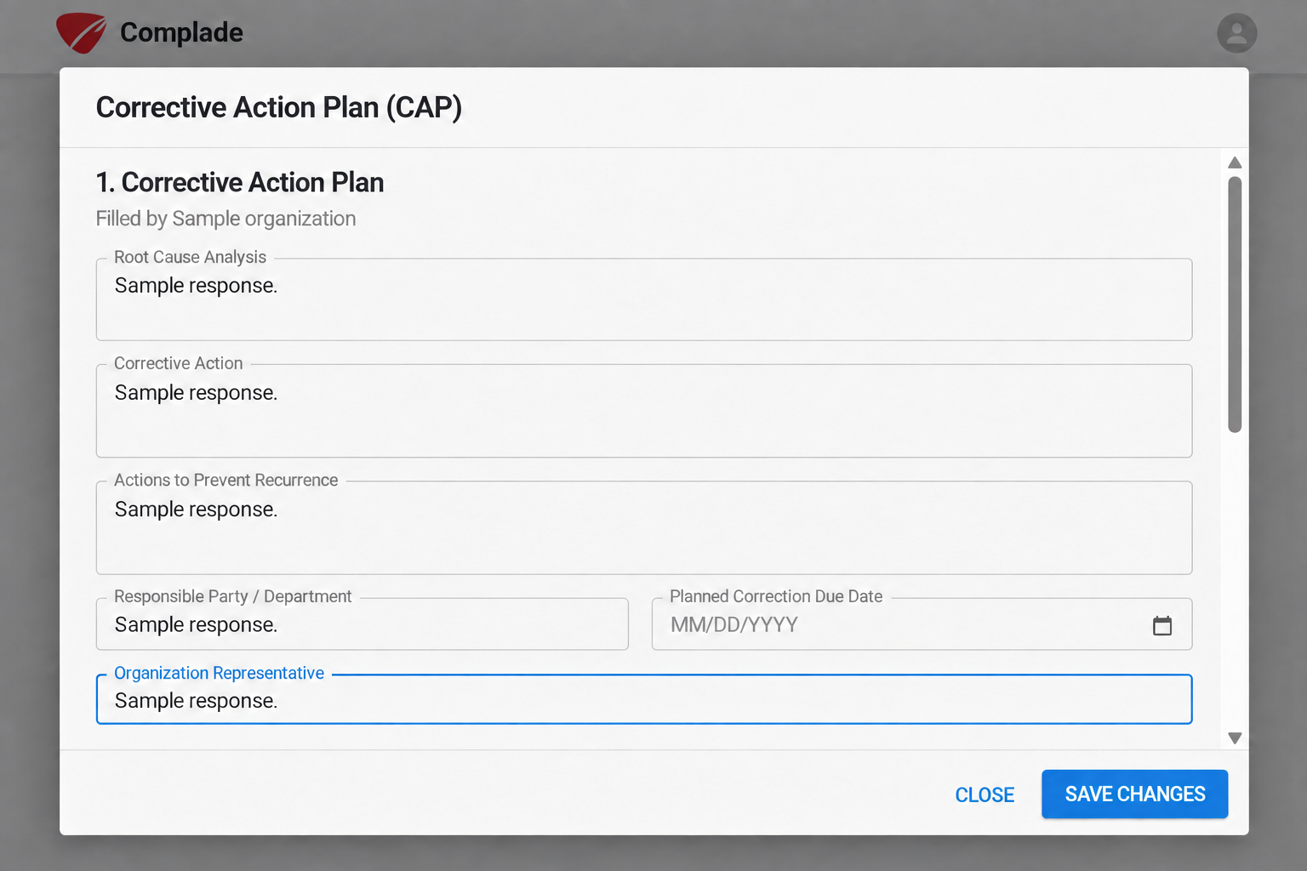Click the 'Corrective Action Plan (CAP)' title
Screen dimensions: 1307x871
(x=279, y=107)
